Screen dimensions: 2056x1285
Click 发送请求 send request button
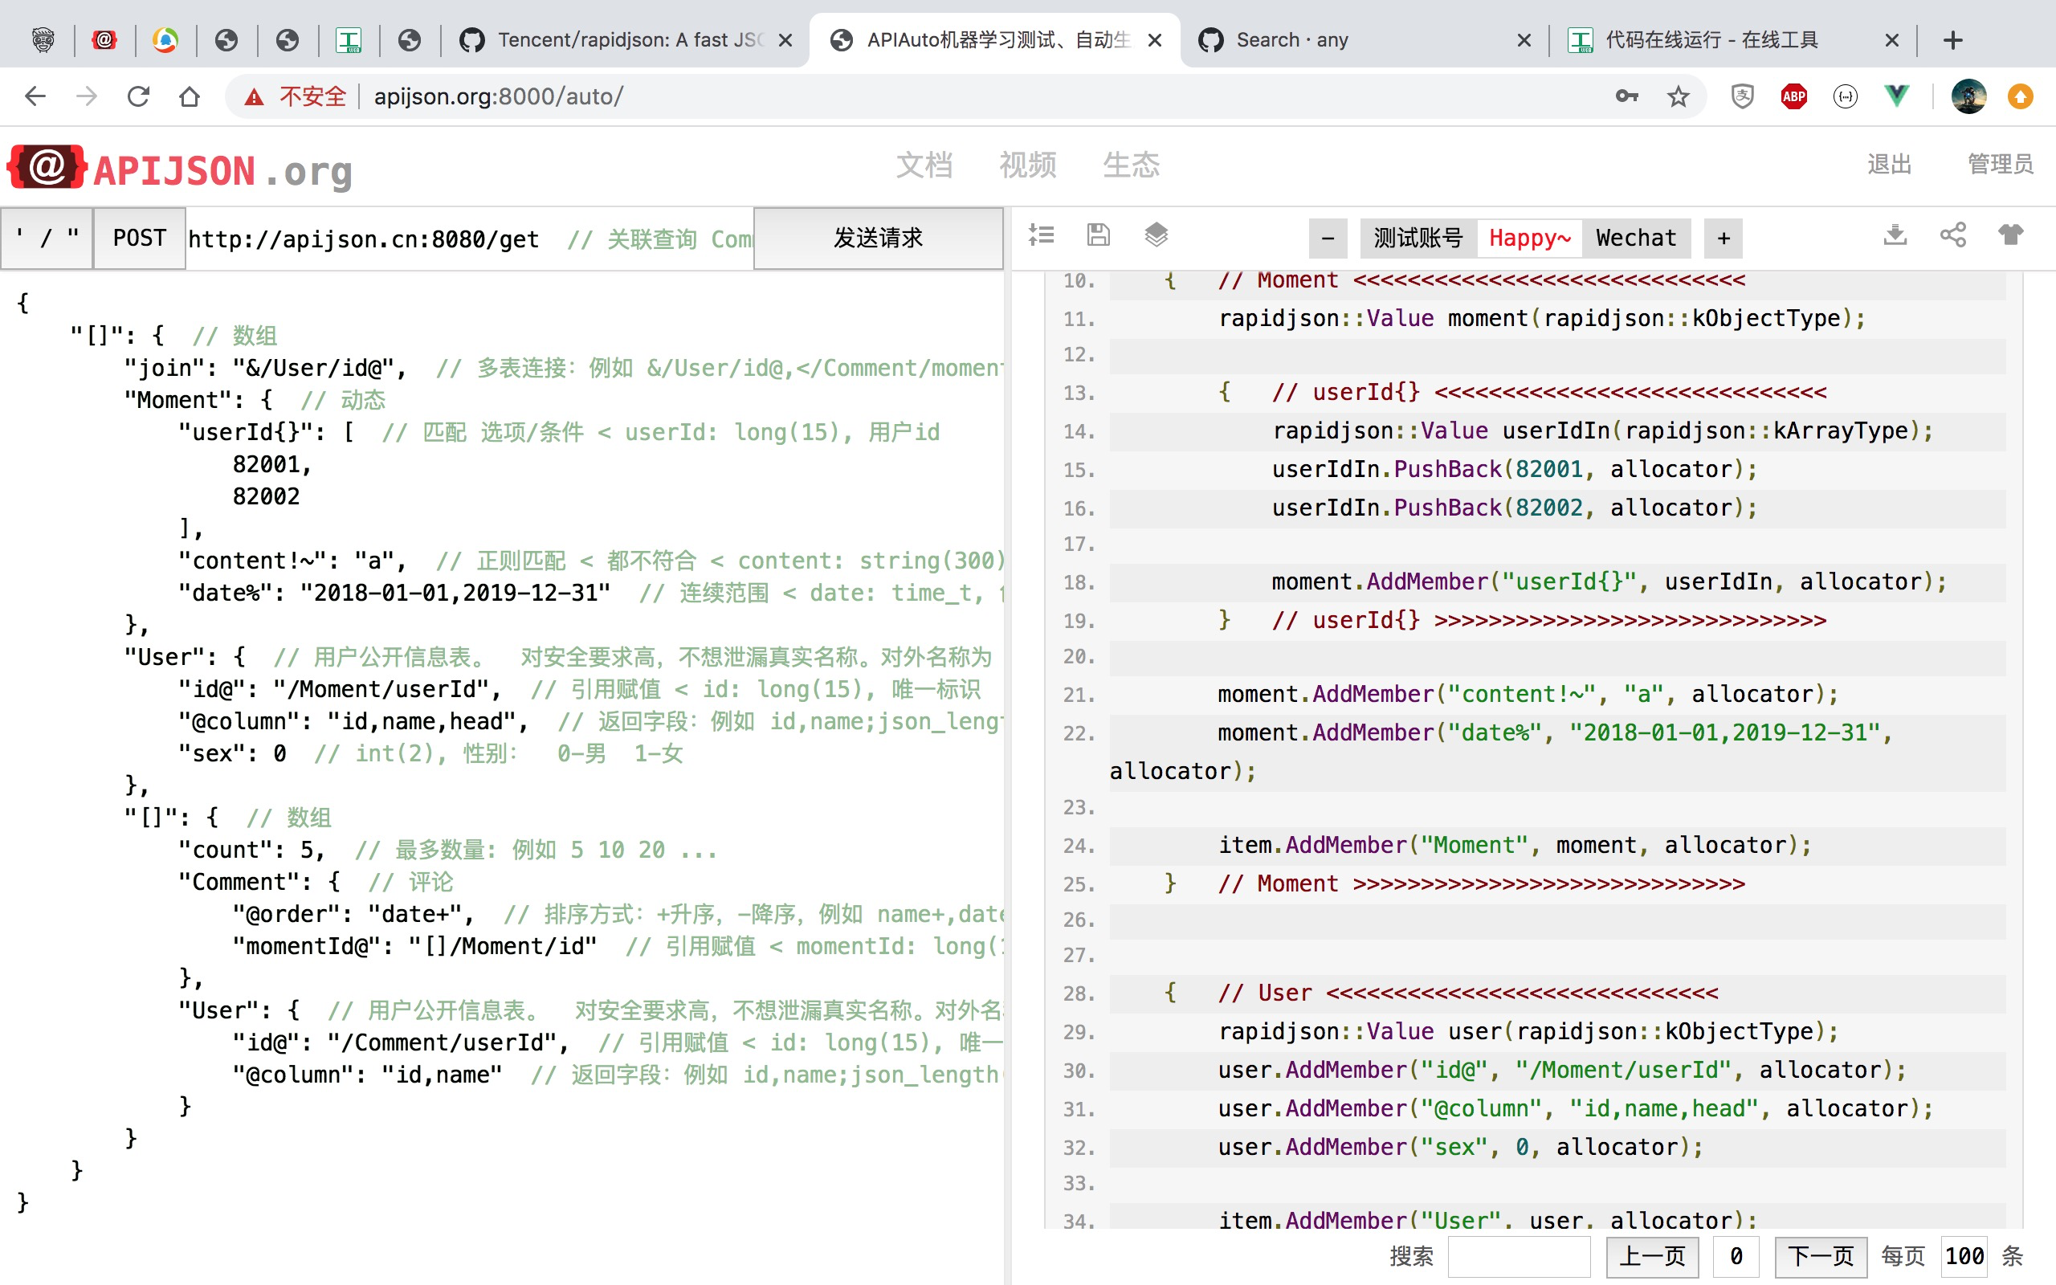pyautogui.click(x=878, y=239)
